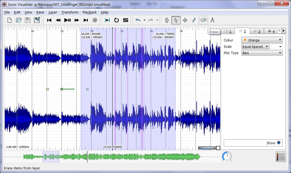This screenshot has width=291, height=173.
Task: Close the Sonic Visualiser window
Action: [282, 3]
